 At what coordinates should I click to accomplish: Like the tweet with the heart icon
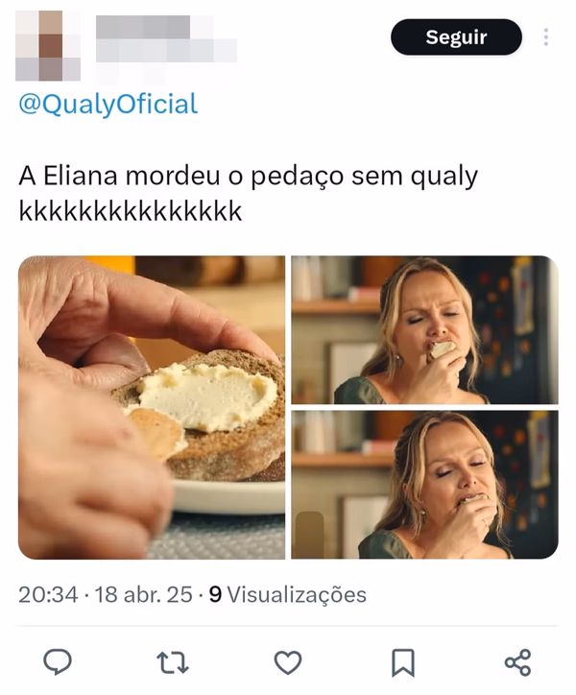point(288,662)
